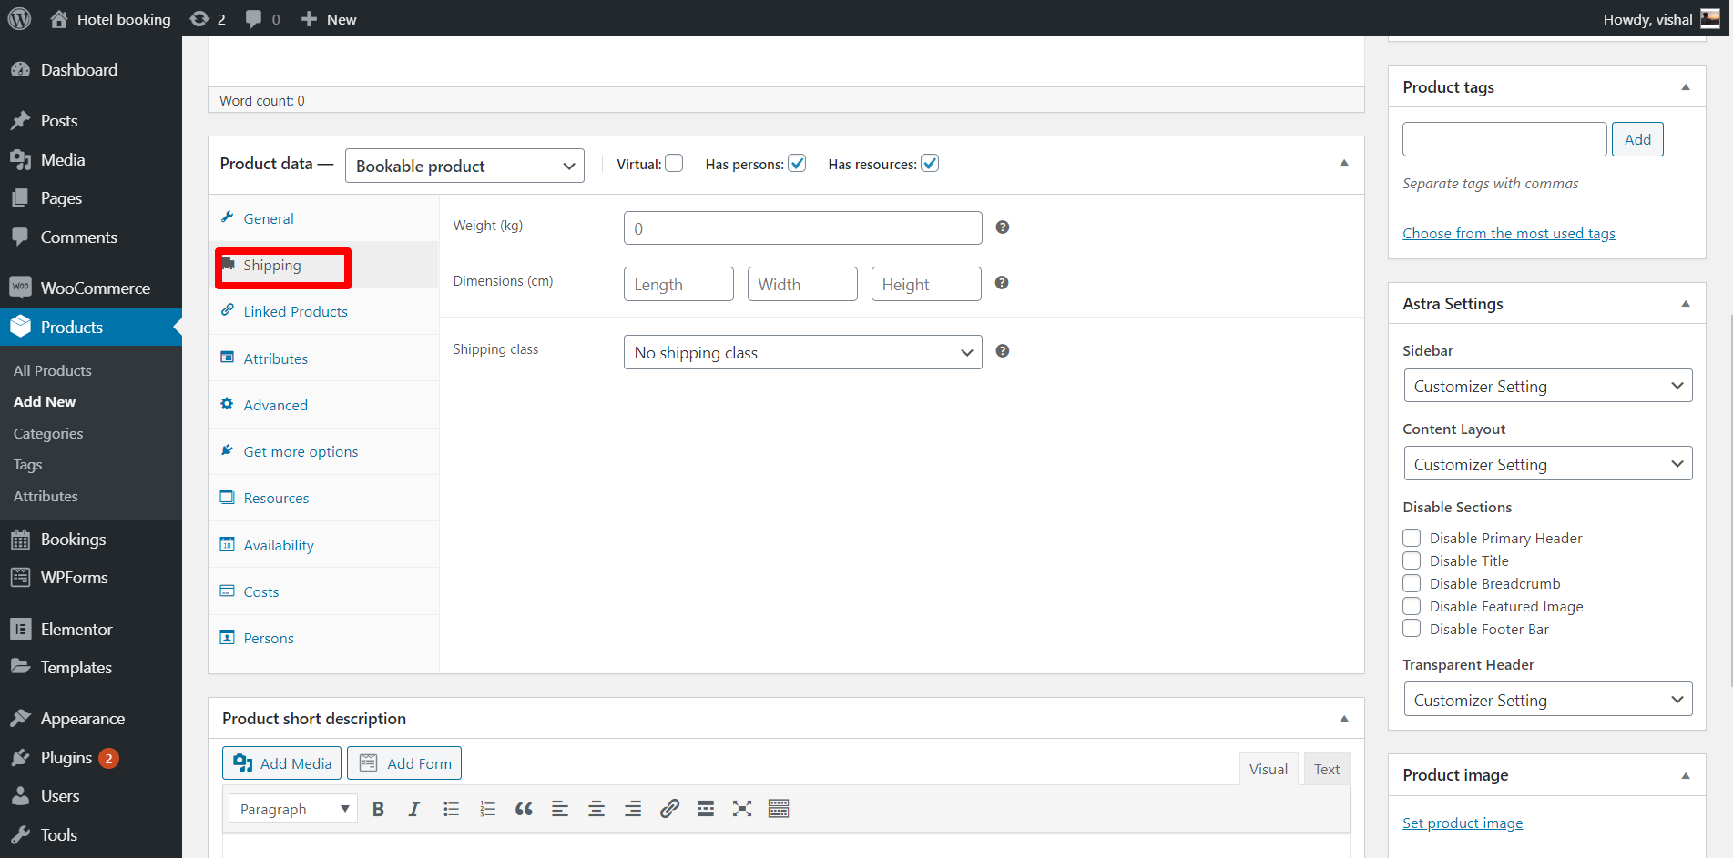Insert Read More tag icon
The width and height of the screenshot is (1733, 858).
pos(706,809)
